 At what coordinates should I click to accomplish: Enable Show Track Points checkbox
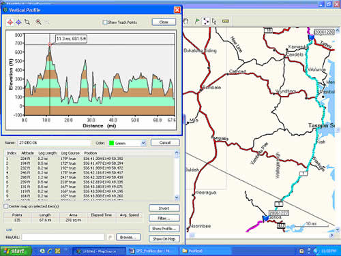[x=105, y=22]
